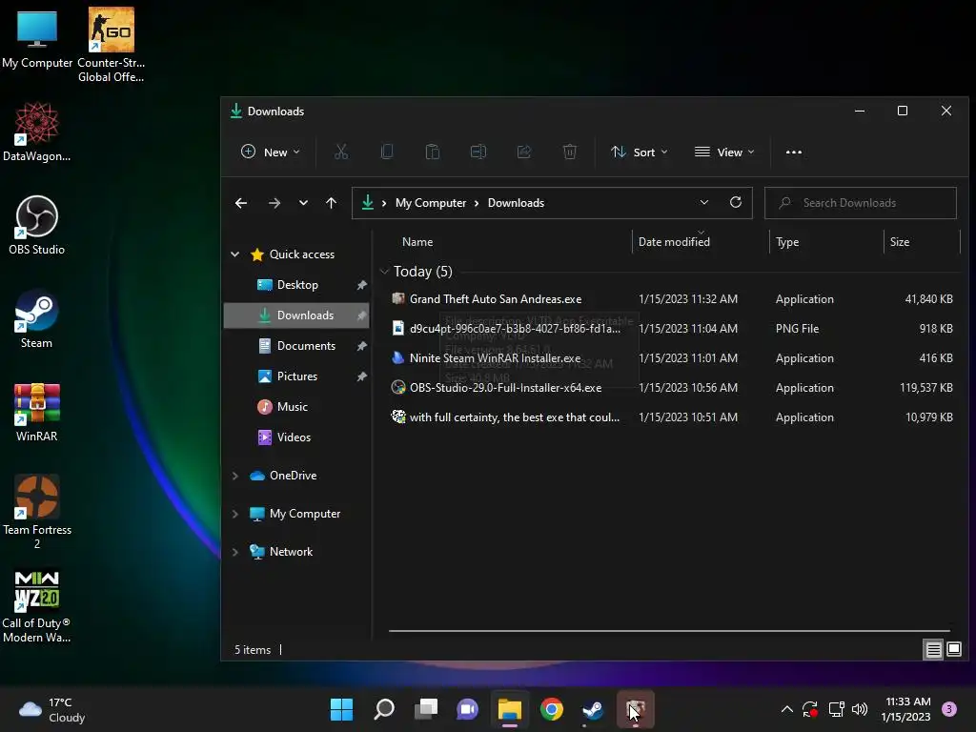The width and height of the screenshot is (976, 732).
Task: Click the Copy icon in Explorer toolbar
Action: coord(387,152)
